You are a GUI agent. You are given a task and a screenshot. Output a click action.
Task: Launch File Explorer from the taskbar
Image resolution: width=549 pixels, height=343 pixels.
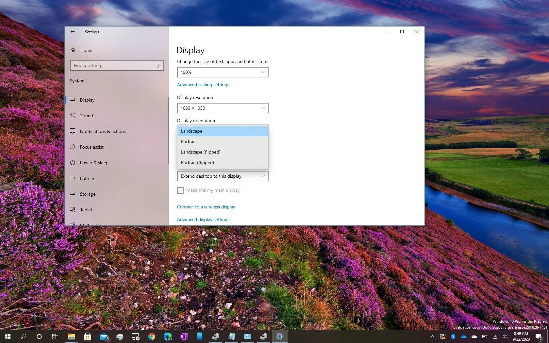pos(71,336)
